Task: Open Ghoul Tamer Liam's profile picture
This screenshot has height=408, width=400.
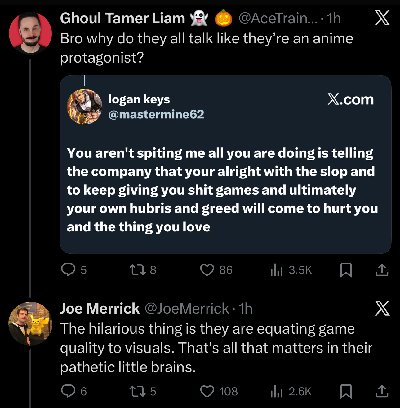Action: [30, 33]
